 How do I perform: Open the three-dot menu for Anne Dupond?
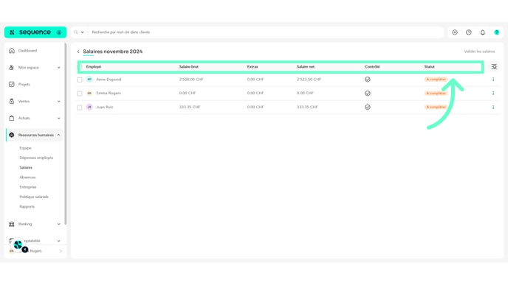493,80
